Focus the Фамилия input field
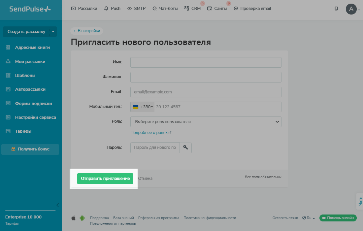 pos(206,77)
